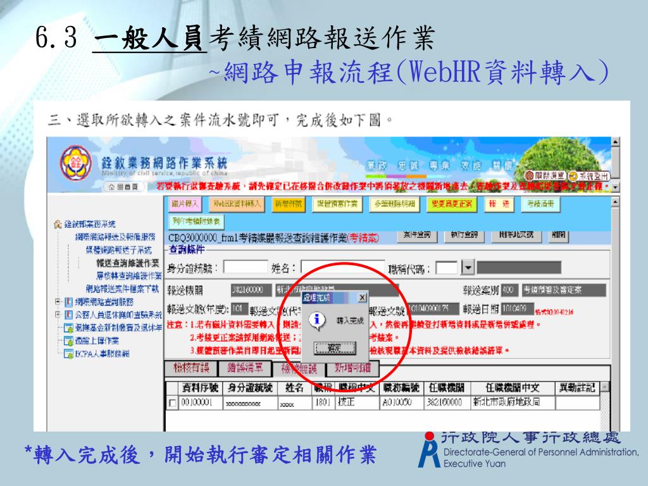The image size is (648, 486).
Task: Select 報送查詢維護作業 tree item
Action: [128, 263]
